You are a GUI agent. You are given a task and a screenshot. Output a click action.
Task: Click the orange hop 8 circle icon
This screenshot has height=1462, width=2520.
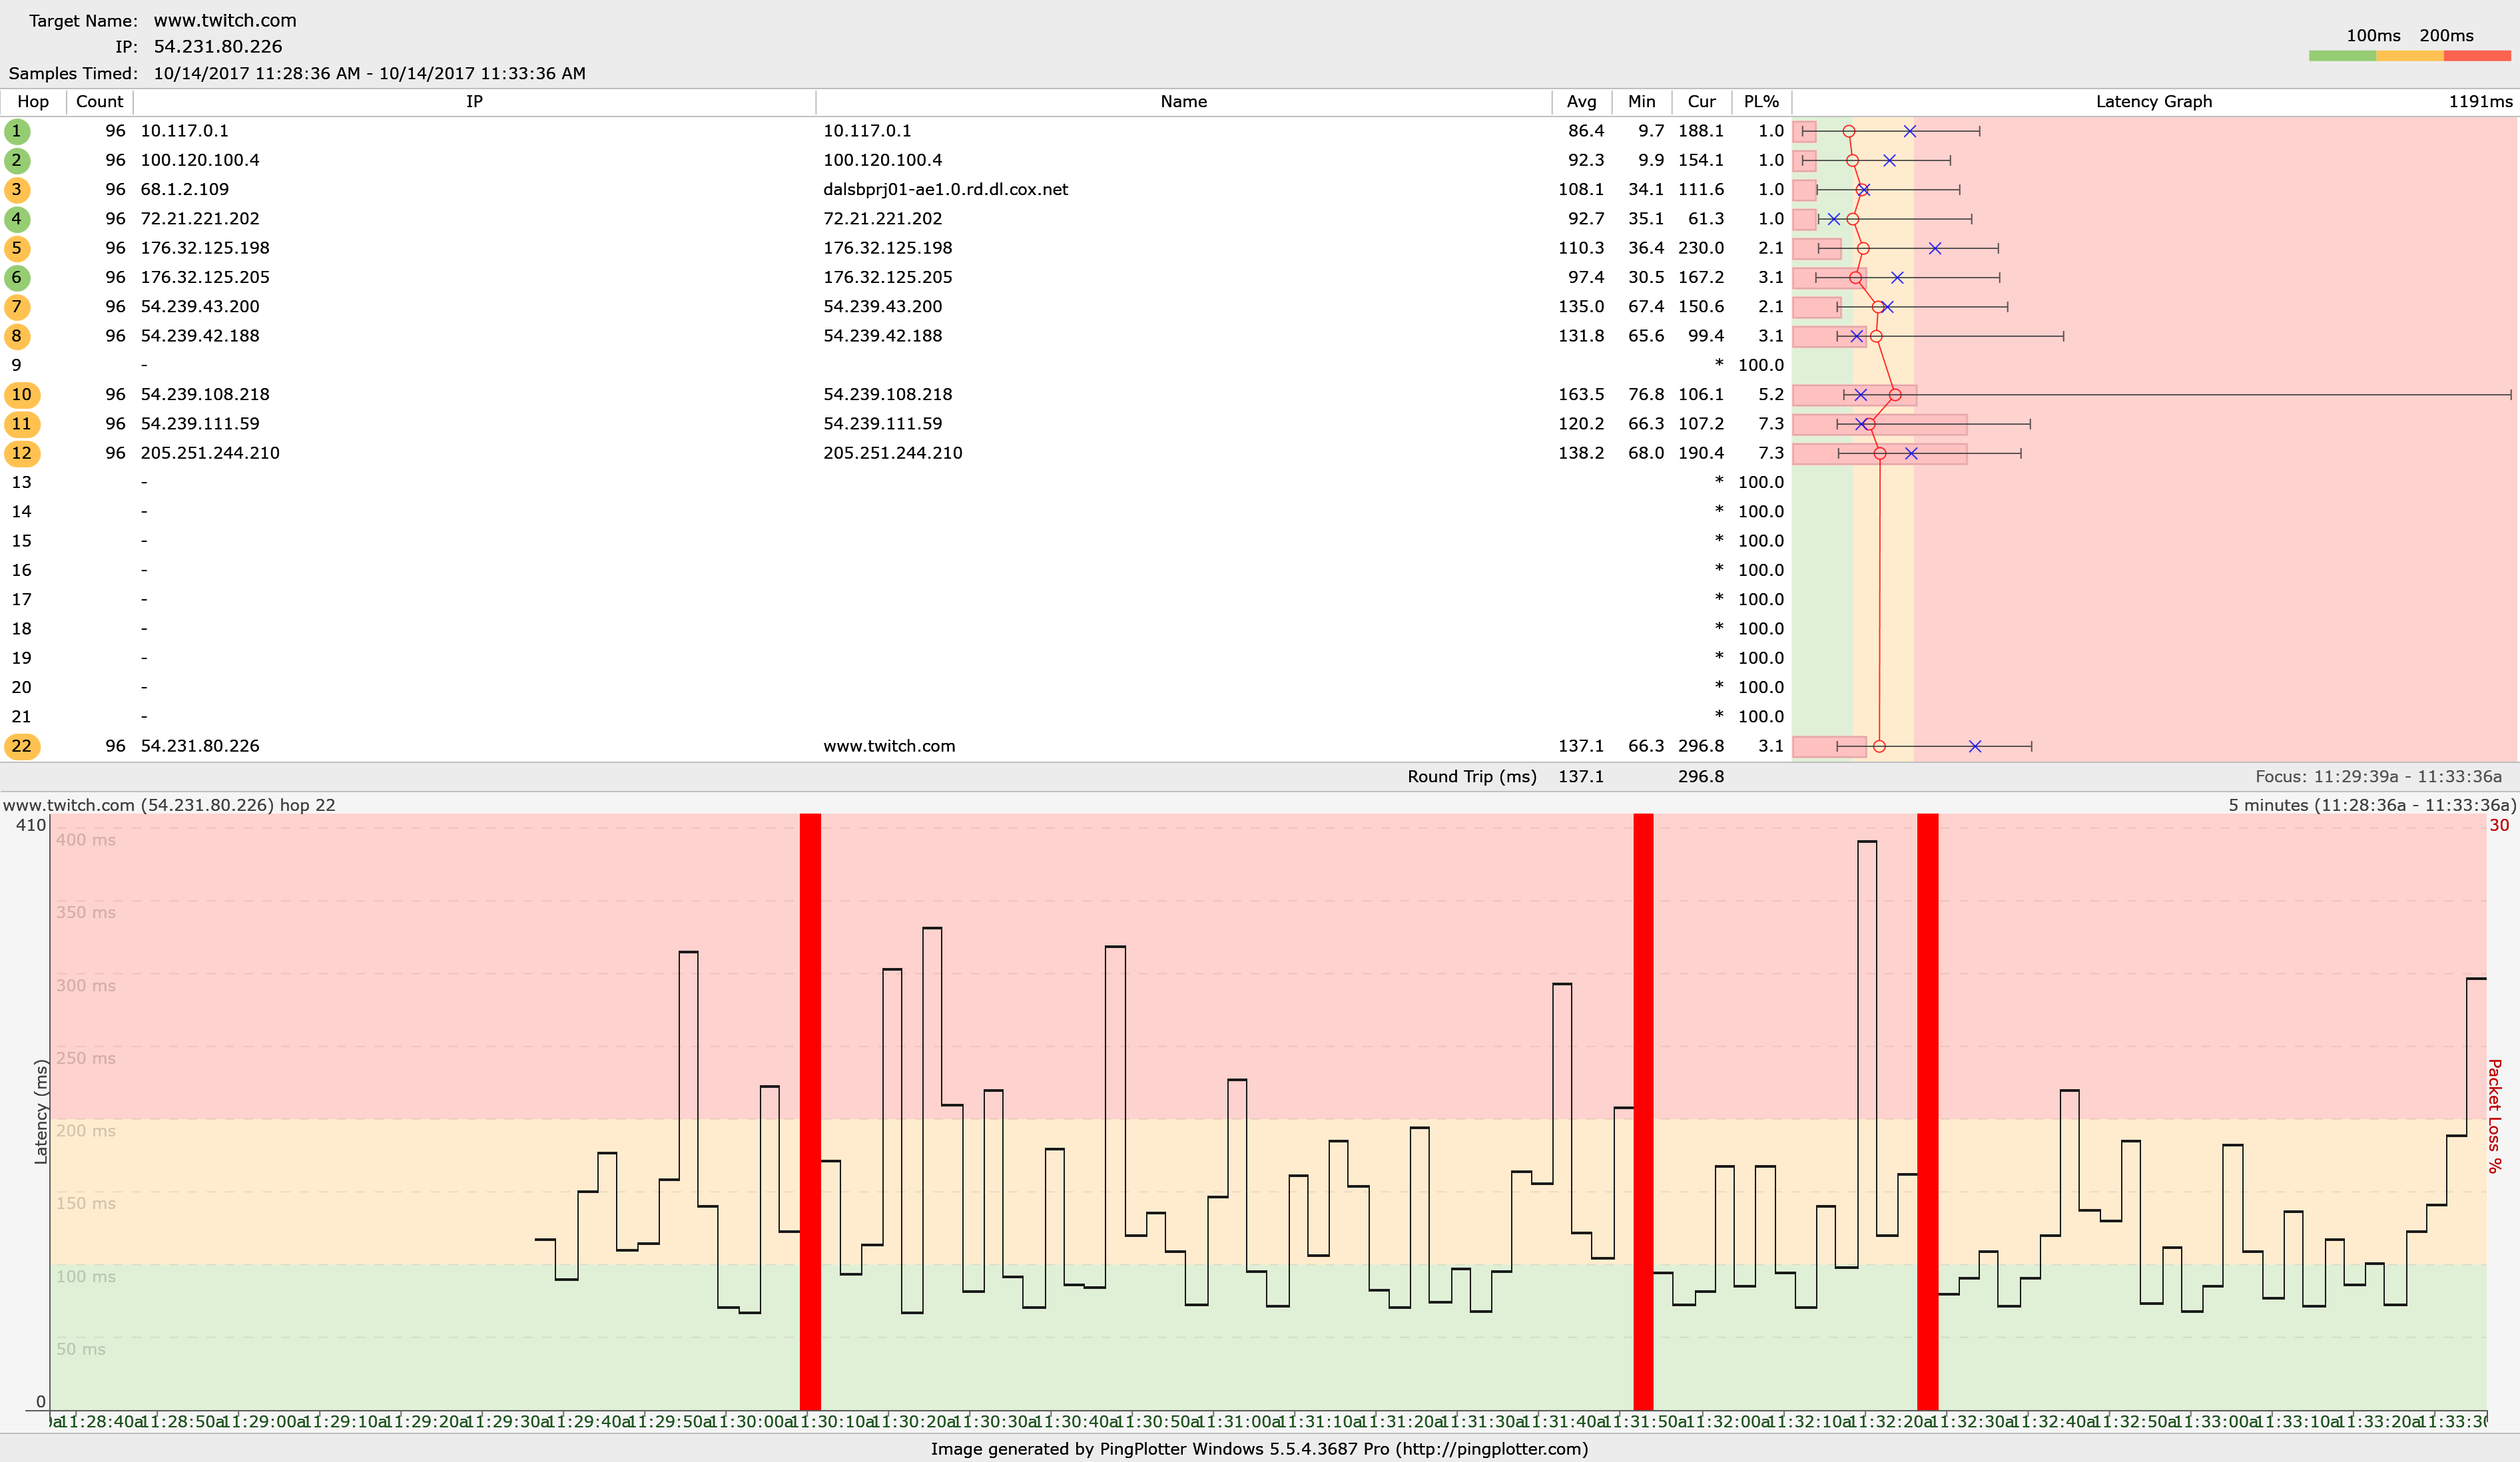(16, 336)
